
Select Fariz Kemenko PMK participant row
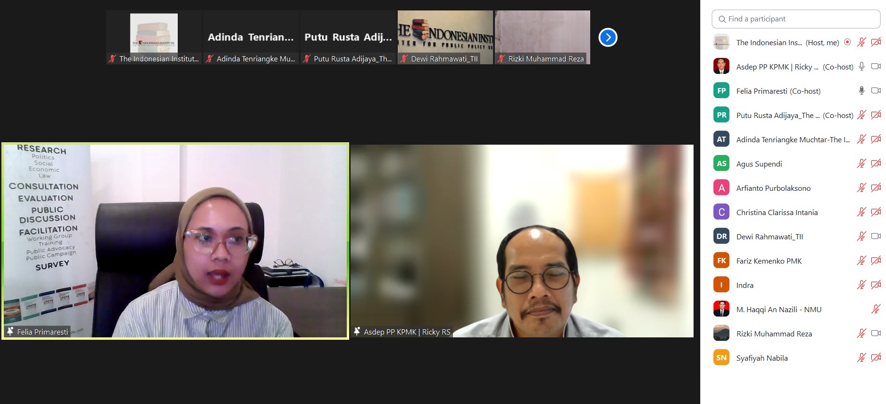[x=769, y=261]
